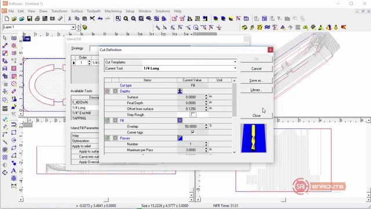The width and height of the screenshot is (371, 209).
Task: Close Cut Definition with red X
Action: (x=270, y=50)
